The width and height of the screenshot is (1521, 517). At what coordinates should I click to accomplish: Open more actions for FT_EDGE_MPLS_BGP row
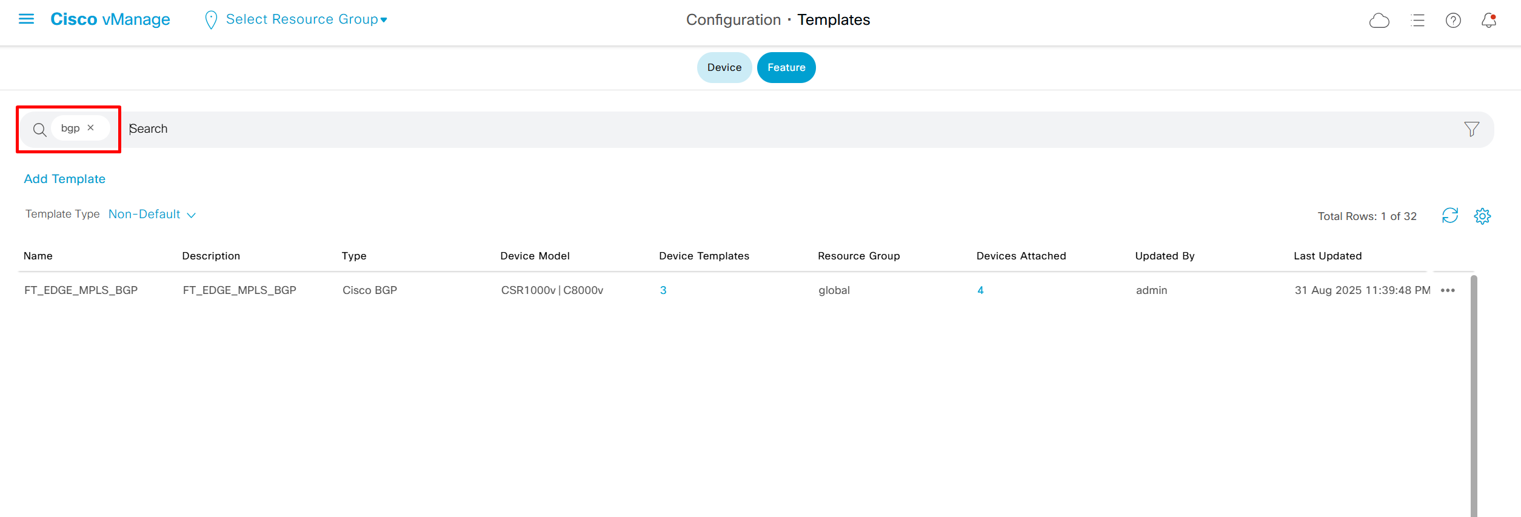point(1448,290)
